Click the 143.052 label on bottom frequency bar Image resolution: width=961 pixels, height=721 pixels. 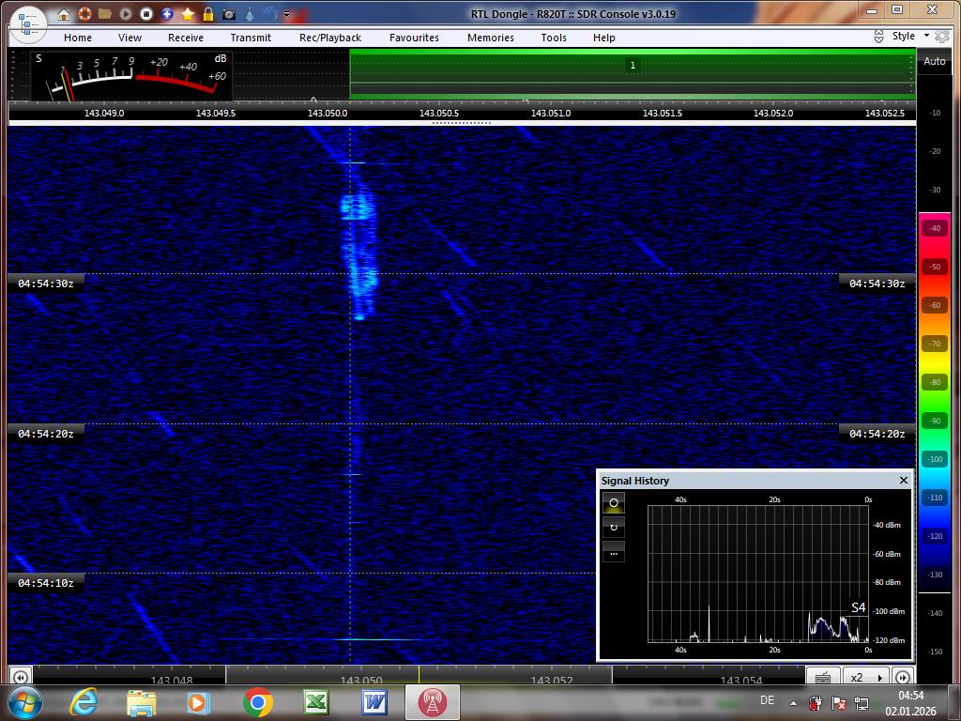coord(551,680)
